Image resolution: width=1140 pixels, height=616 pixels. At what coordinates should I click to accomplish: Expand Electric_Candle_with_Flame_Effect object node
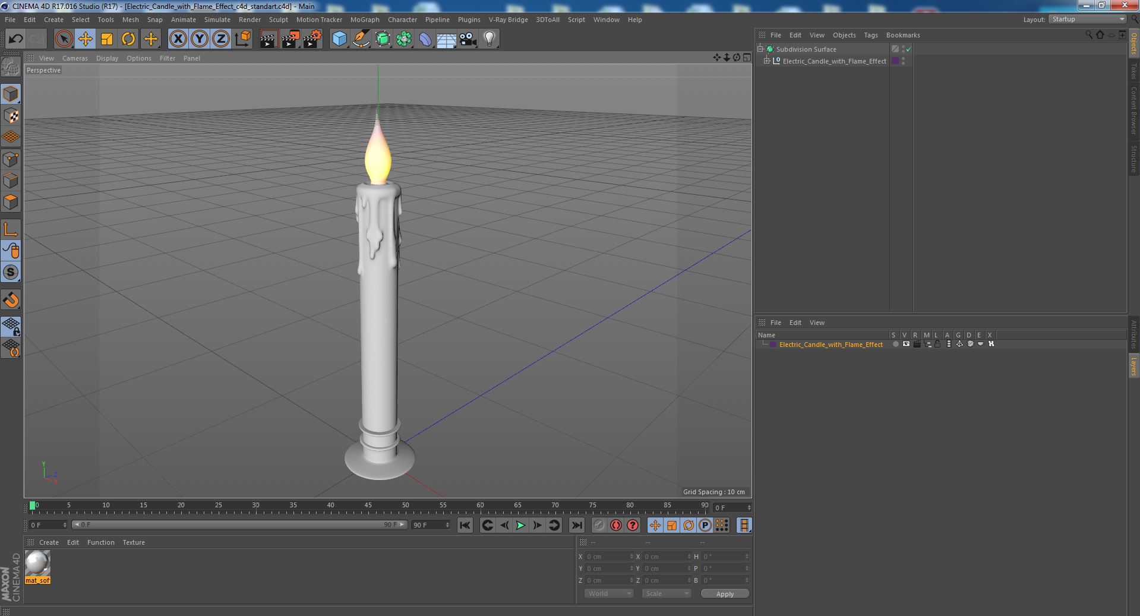(x=767, y=61)
